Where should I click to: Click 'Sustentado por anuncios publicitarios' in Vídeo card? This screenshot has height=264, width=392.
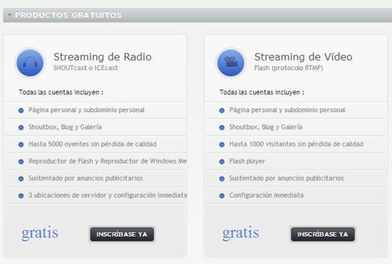click(x=287, y=178)
